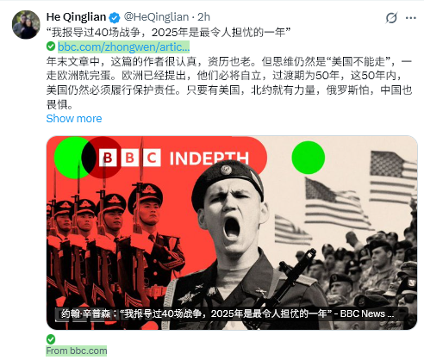Click green checkmark above From bbc.com
Viewport: 424px width, 360px height.
point(51,339)
